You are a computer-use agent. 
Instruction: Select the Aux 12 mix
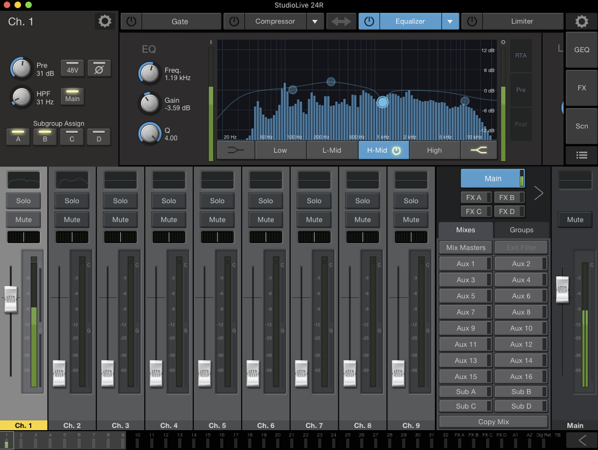pos(521,344)
